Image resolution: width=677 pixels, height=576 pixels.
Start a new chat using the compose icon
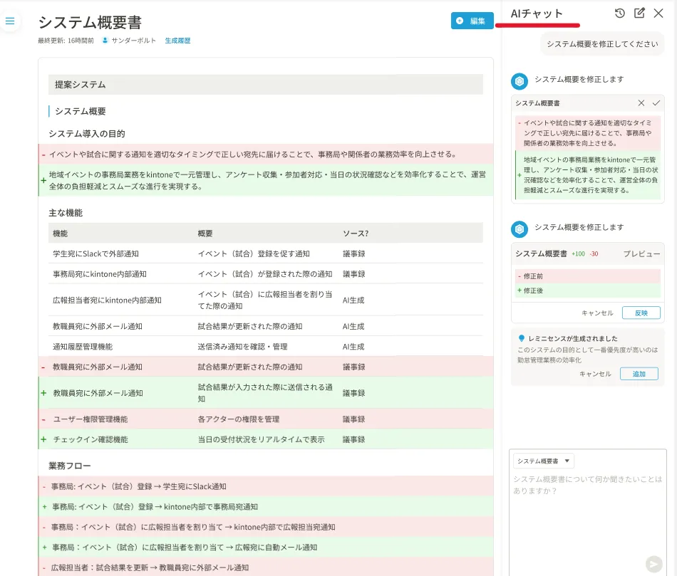click(x=639, y=14)
